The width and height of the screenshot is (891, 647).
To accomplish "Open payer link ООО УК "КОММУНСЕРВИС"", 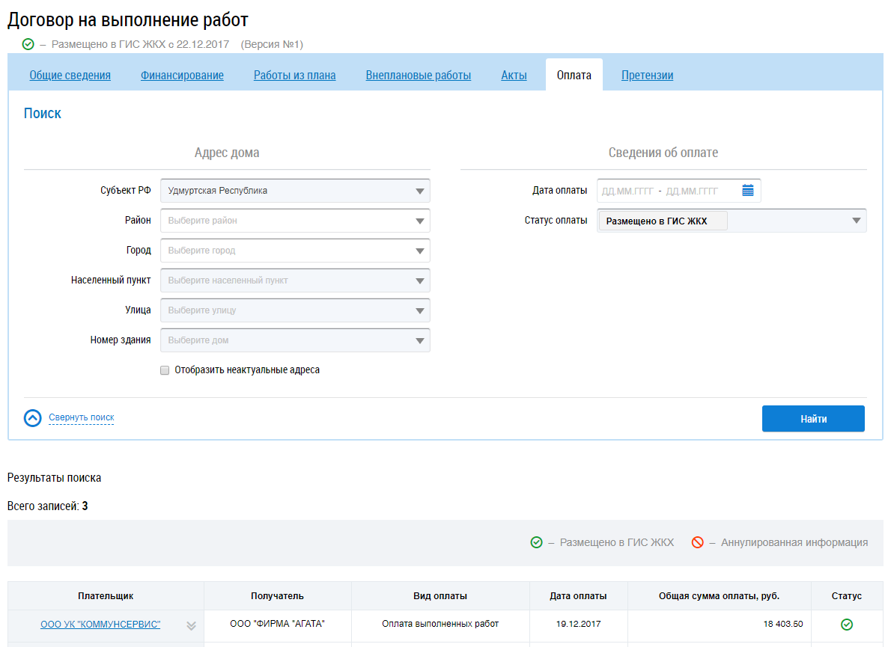I will pos(100,625).
